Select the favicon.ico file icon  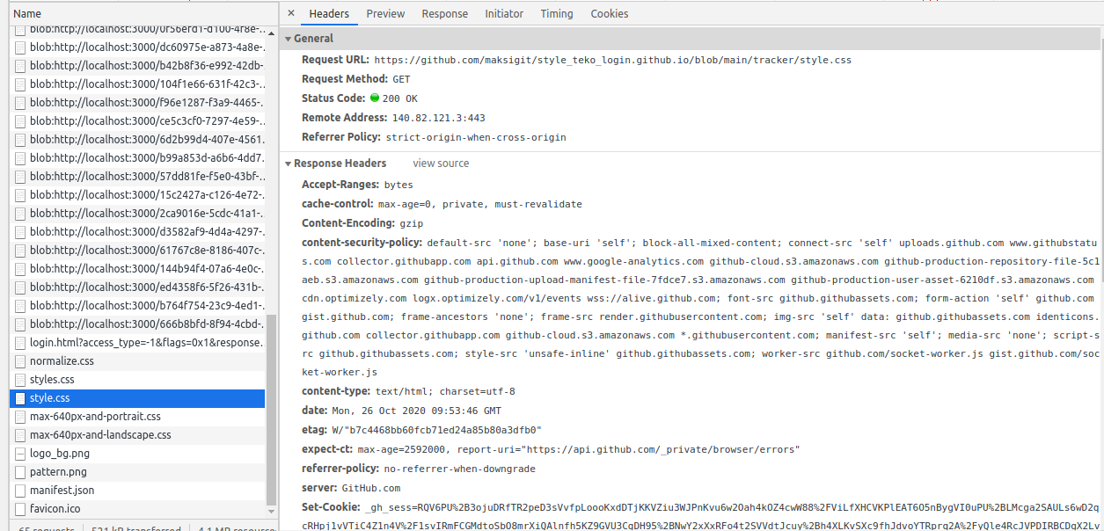pyautogui.click(x=20, y=509)
